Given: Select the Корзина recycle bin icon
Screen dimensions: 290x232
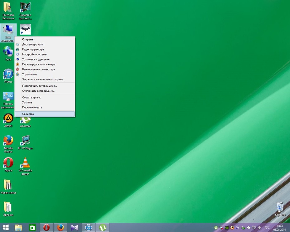Looking at the screenshot, I should pos(280,209).
